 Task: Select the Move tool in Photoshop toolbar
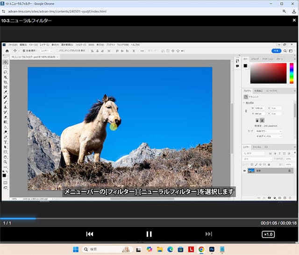pyautogui.click(x=6, y=62)
